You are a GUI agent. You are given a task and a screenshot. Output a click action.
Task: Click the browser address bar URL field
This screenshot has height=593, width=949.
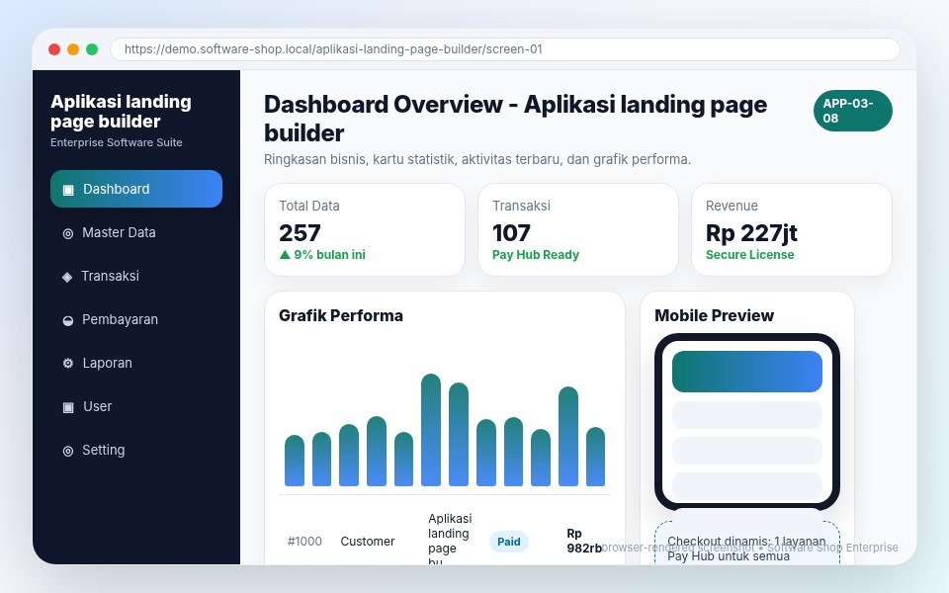pos(505,49)
